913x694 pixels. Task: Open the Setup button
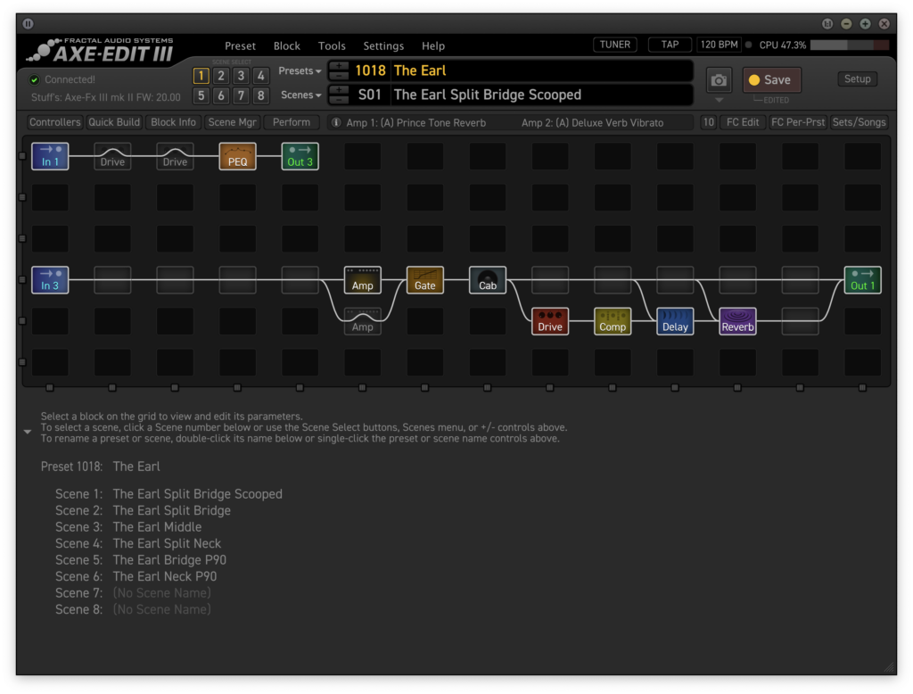(x=857, y=79)
